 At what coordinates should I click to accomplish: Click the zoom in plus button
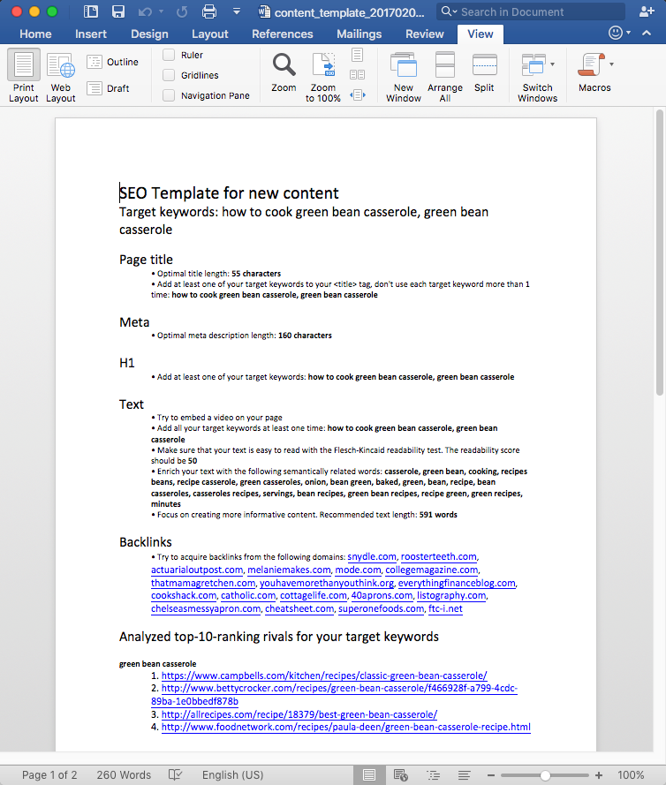pyautogui.click(x=599, y=775)
